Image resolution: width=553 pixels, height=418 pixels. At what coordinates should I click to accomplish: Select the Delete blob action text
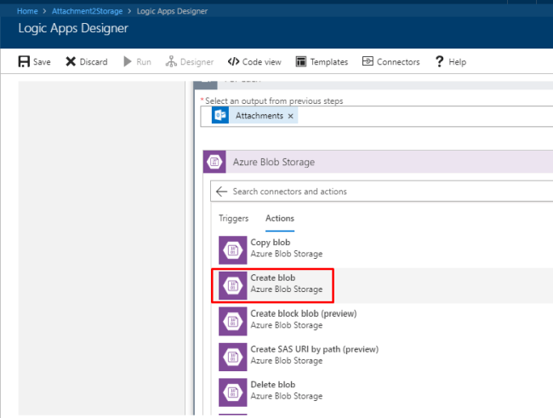click(x=272, y=385)
